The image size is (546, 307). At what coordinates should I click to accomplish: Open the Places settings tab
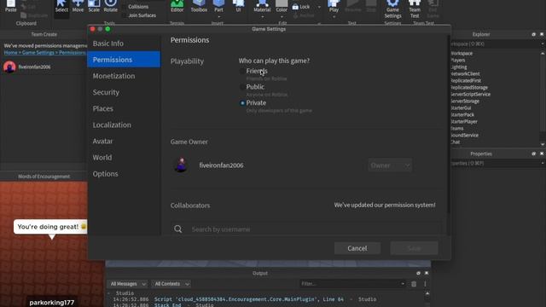click(x=124, y=108)
